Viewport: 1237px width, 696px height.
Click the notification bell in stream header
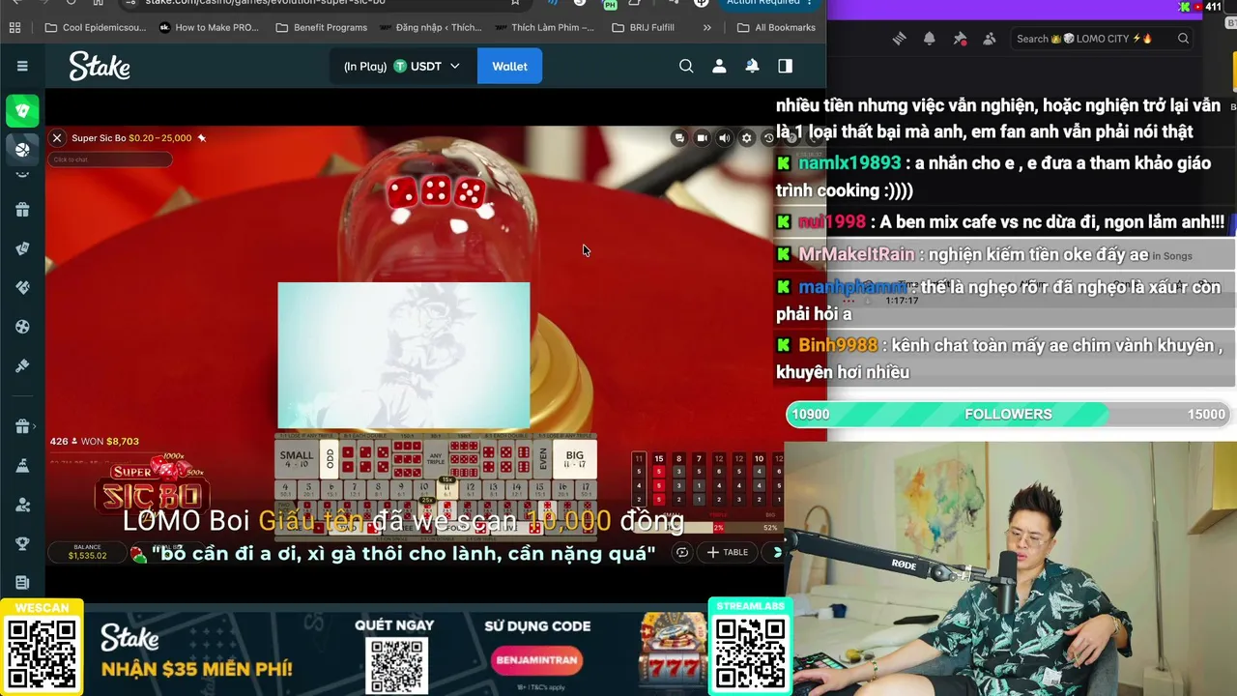pos(929,39)
